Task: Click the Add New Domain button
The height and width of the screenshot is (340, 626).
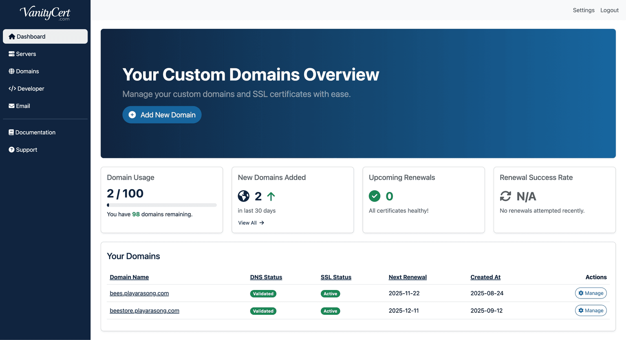Action: coord(162,115)
